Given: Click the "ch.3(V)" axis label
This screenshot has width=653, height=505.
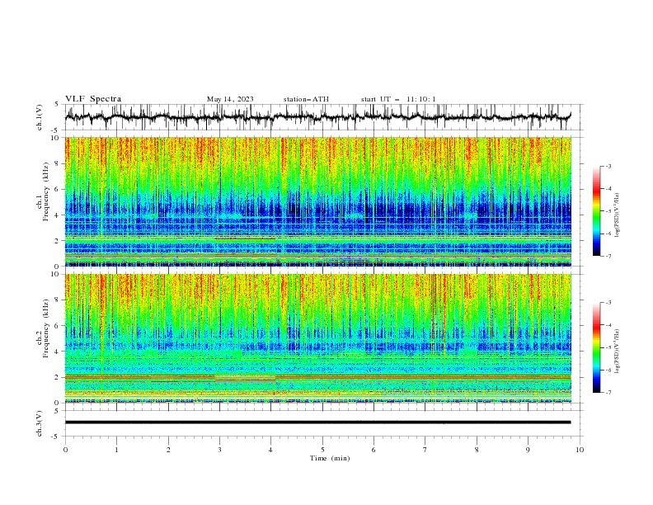Looking at the screenshot, I should tap(40, 423).
